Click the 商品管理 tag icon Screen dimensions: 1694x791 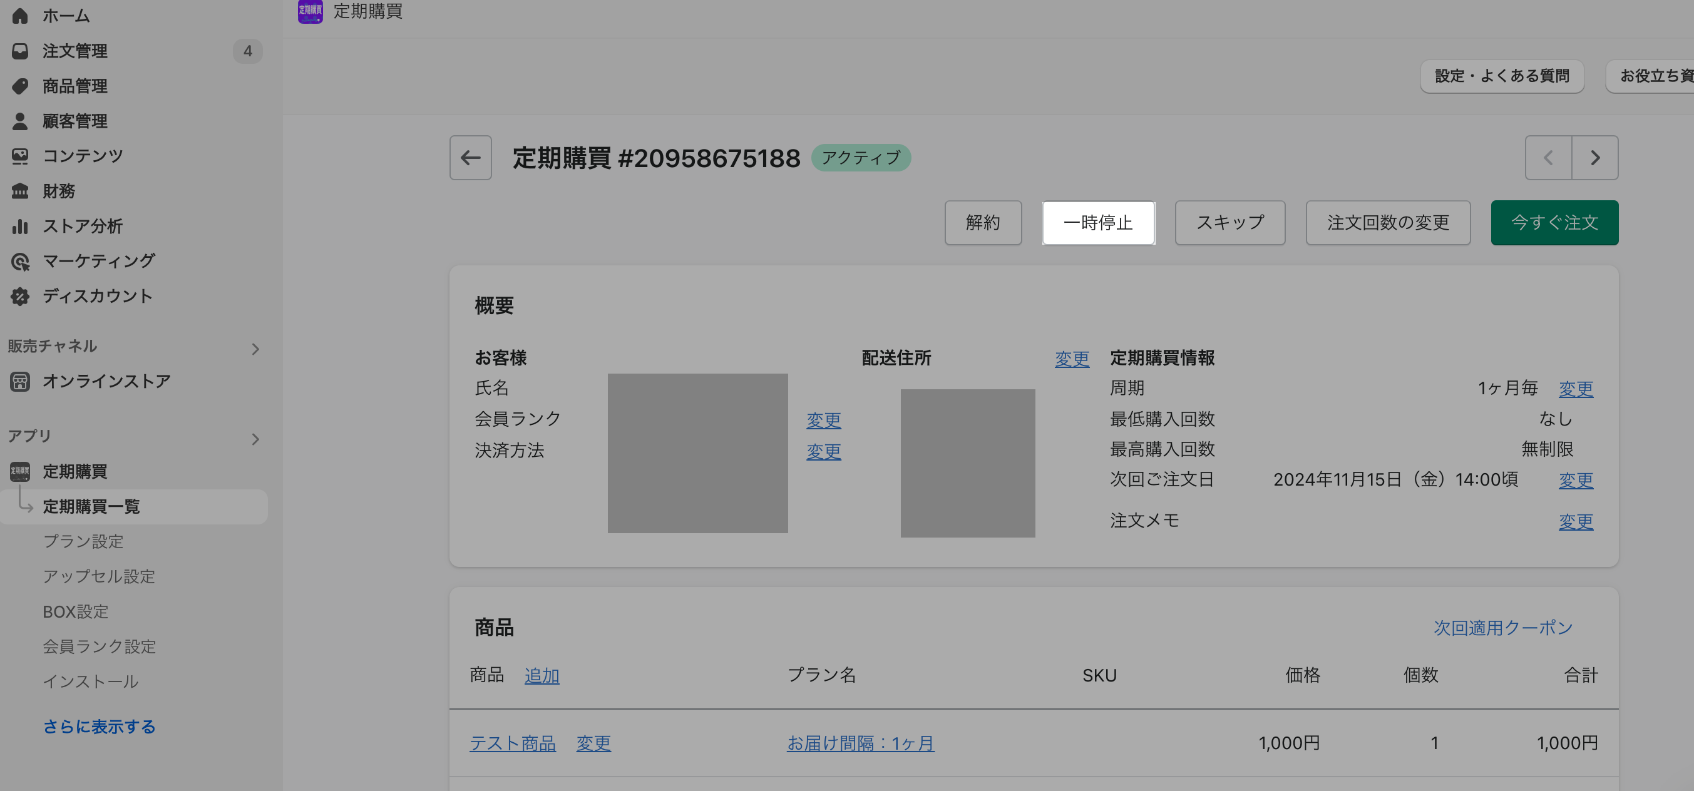click(20, 86)
